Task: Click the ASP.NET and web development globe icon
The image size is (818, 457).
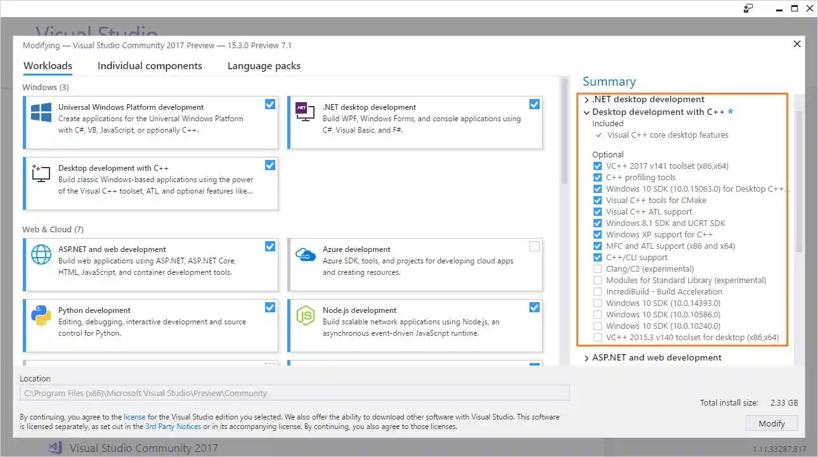Action: (41, 254)
